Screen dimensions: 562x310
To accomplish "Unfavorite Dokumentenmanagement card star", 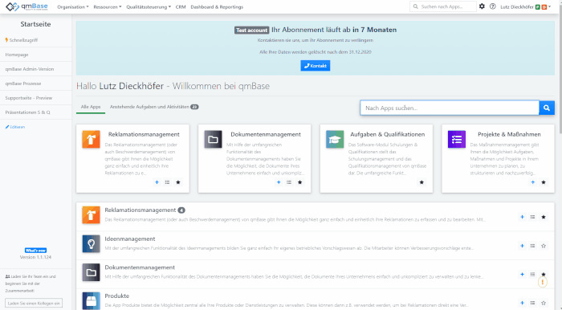I will pyautogui.click(x=300, y=182).
